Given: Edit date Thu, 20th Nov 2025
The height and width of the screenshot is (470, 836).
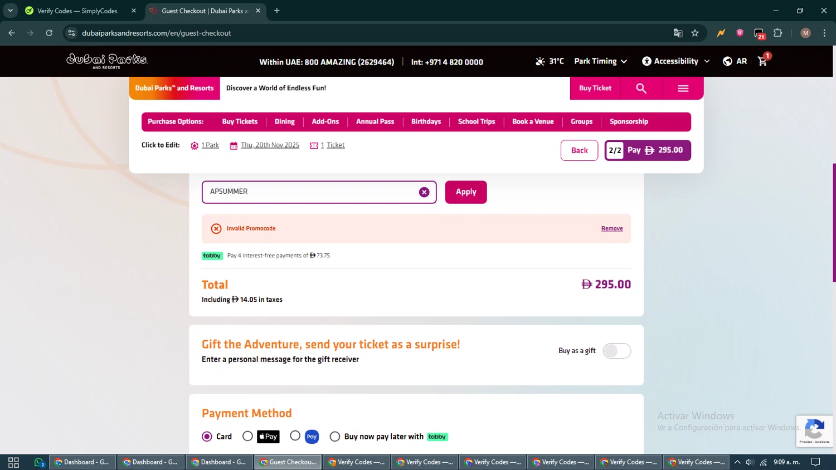Looking at the screenshot, I should [x=270, y=145].
